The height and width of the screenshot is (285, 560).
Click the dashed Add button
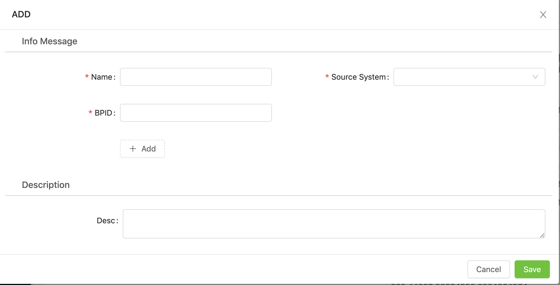[x=142, y=149]
